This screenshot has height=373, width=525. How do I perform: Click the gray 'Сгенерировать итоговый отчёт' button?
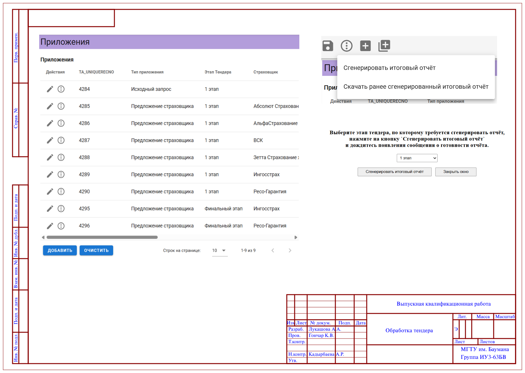(395, 172)
